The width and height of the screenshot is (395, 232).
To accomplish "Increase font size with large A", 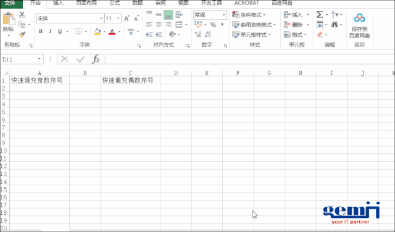I will click(127, 18).
